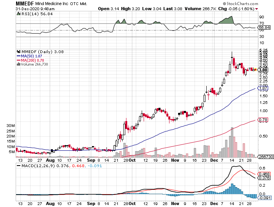Image resolution: width=274 pixels, height=207 pixels.
Task: Click the Nov label on the MACD panel date axis
Action: (x=175, y=203)
